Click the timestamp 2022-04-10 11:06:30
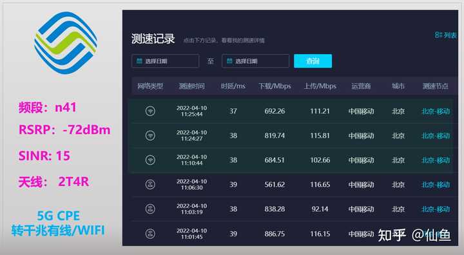The height and width of the screenshot is (255, 464). click(x=191, y=185)
